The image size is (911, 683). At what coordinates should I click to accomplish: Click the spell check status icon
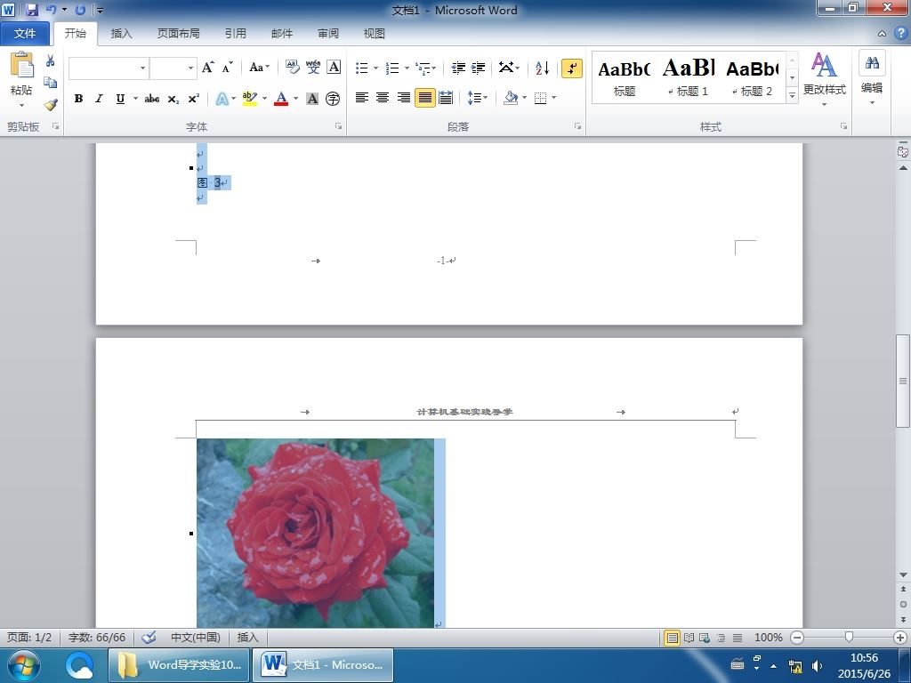click(x=149, y=637)
